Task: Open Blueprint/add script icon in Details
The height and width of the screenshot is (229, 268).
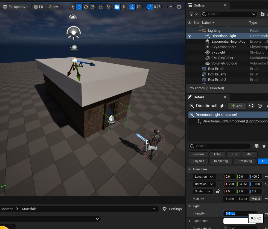Action: [251, 106]
